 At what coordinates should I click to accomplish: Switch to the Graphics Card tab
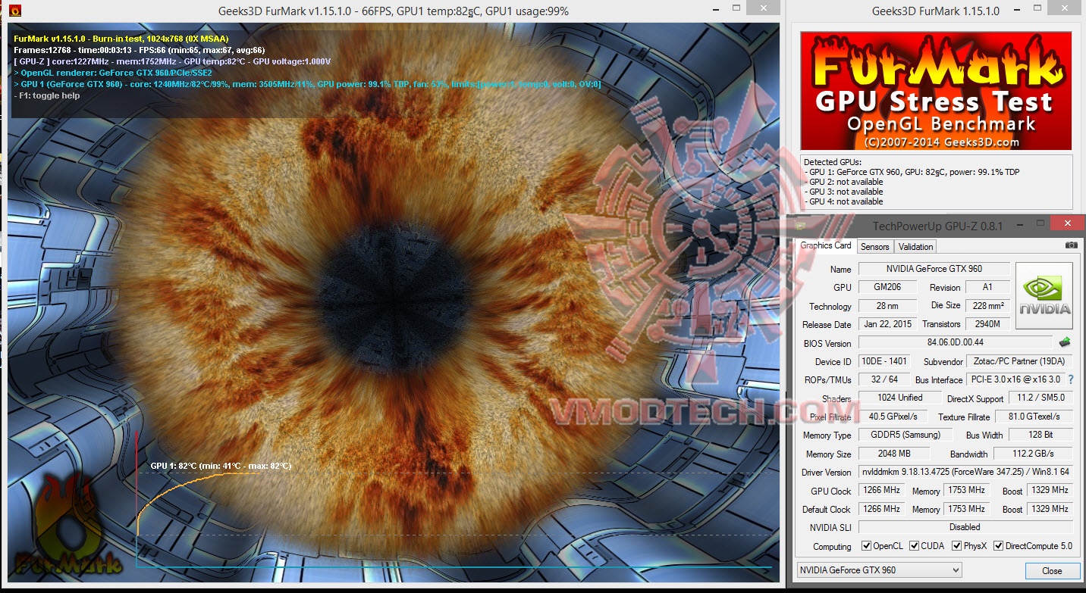coord(826,245)
